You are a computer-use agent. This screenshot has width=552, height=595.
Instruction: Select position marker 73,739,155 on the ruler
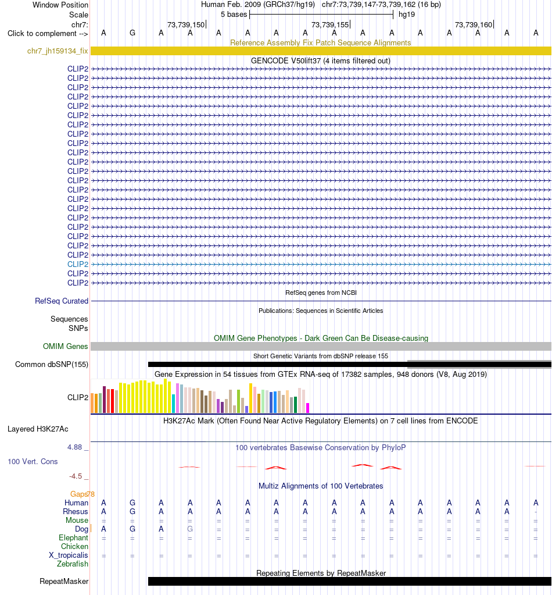click(330, 24)
